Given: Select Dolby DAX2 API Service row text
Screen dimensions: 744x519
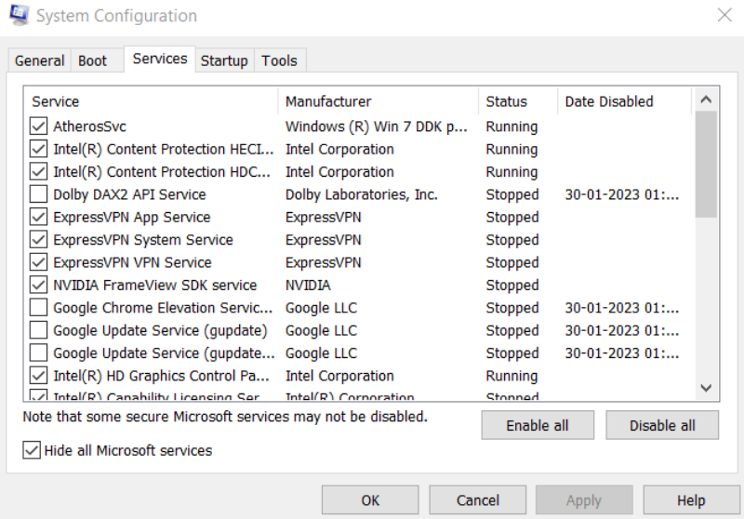Looking at the screenshot, I should (129, 194).
